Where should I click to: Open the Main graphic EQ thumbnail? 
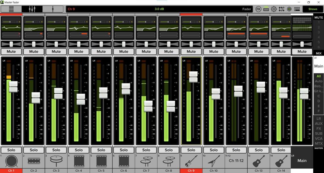(x=302, y=28)
